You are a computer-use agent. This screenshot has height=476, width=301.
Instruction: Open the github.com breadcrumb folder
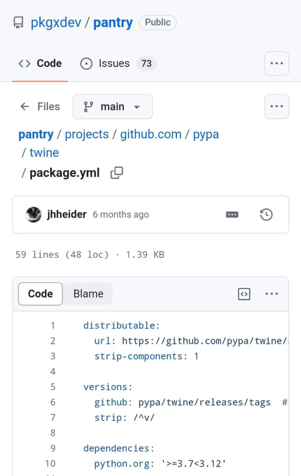[151, 134]
